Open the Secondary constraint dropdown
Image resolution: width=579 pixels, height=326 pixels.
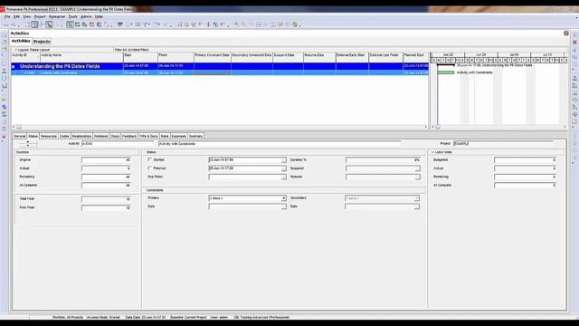(416, 198)
